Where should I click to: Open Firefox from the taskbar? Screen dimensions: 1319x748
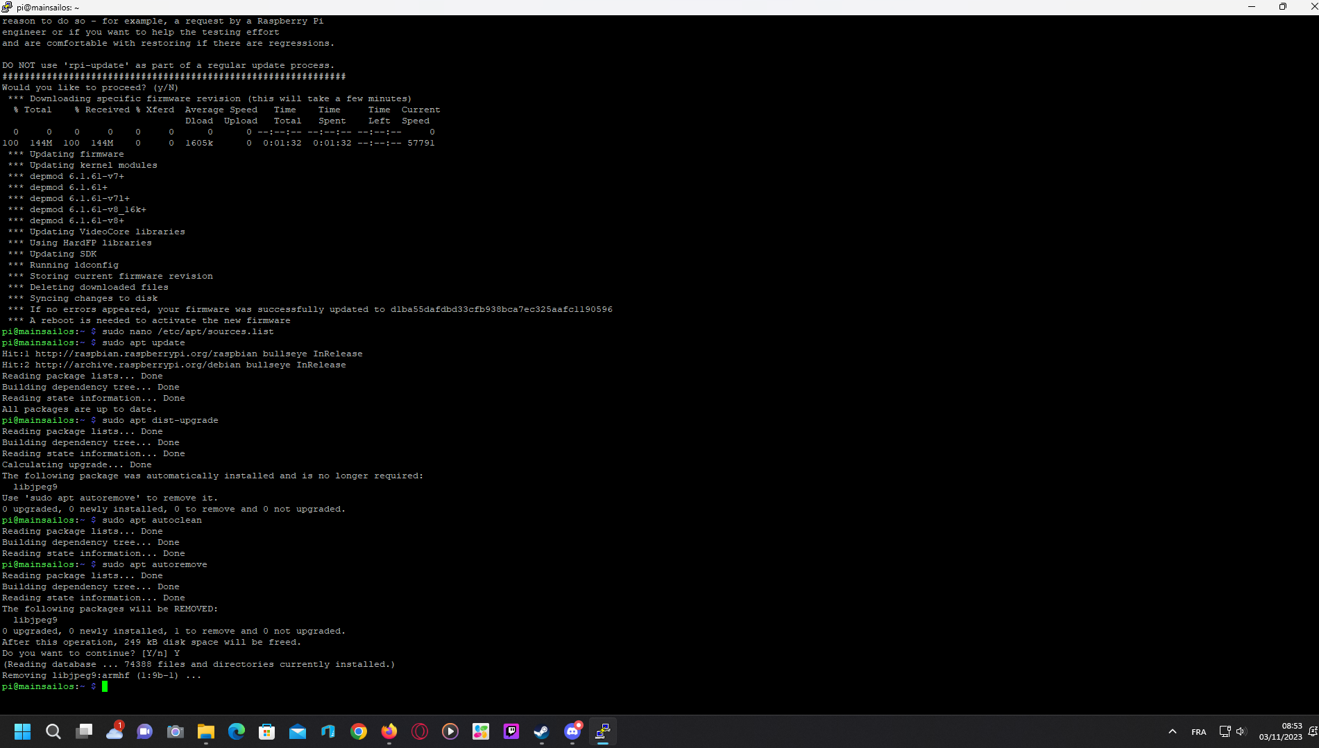(x=389, y=731)
